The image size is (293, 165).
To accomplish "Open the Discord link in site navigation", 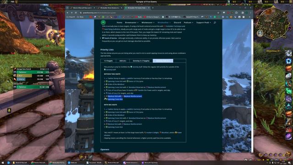I will (x=177, y=22).
